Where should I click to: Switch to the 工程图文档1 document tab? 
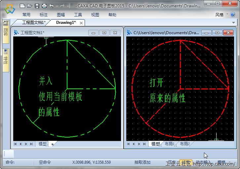click(x=31, y=23)
